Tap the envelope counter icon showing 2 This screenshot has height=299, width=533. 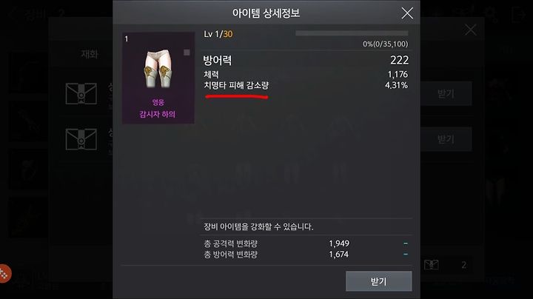pos(432,265)
